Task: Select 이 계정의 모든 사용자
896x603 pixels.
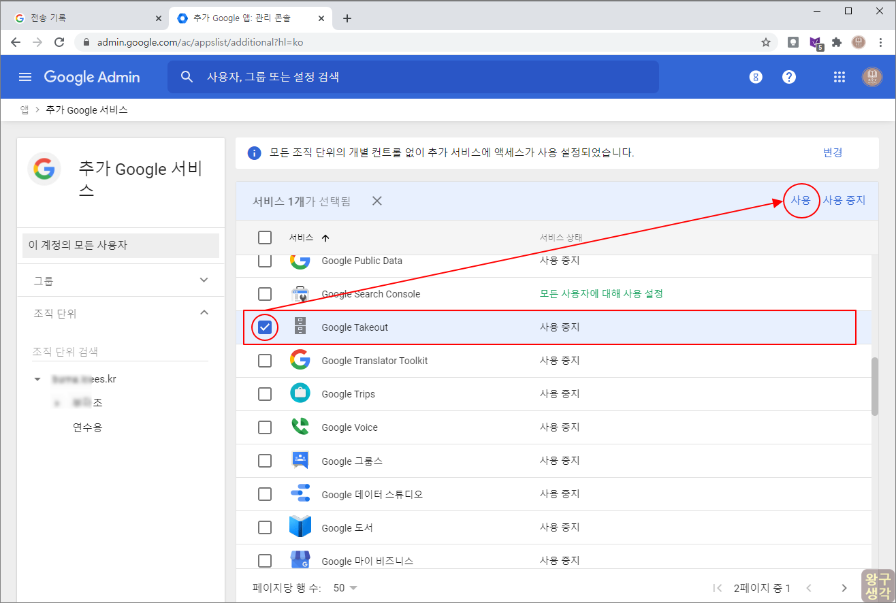Action: (121, 245)
